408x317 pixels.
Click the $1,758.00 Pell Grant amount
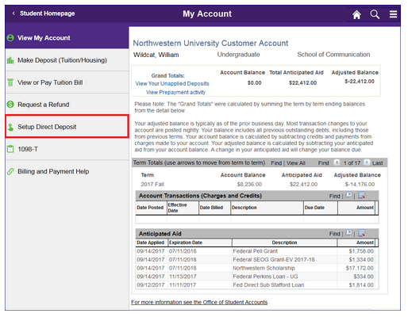tap(361, 251)
